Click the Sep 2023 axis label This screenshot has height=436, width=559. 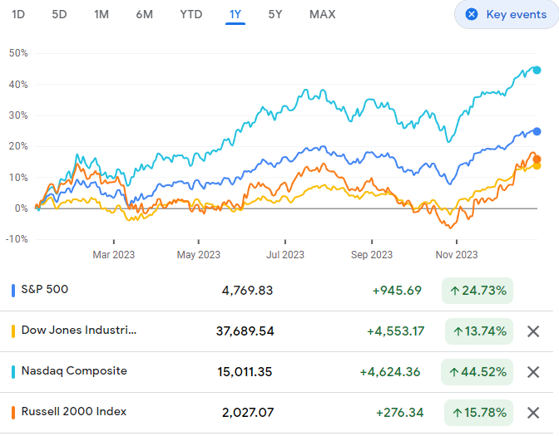(372, 255)
